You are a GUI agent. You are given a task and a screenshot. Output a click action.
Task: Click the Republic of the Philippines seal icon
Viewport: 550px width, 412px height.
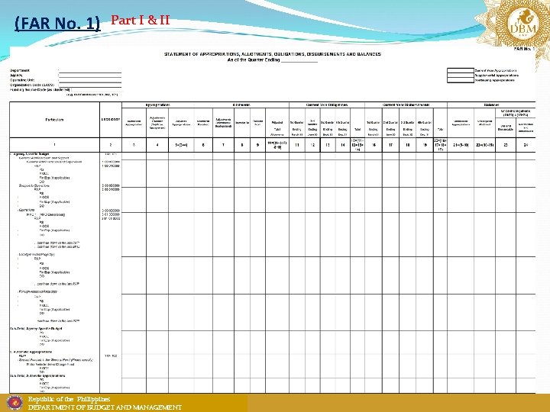tap(15, 404)
